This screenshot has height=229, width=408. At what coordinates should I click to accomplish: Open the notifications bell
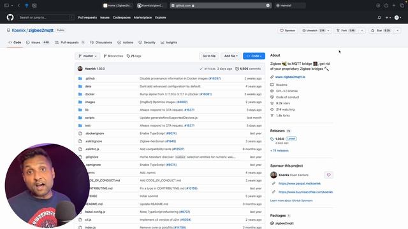379,17
